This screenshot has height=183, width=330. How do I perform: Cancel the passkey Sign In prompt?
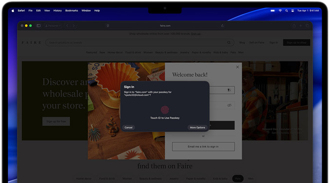pos(128,128)
